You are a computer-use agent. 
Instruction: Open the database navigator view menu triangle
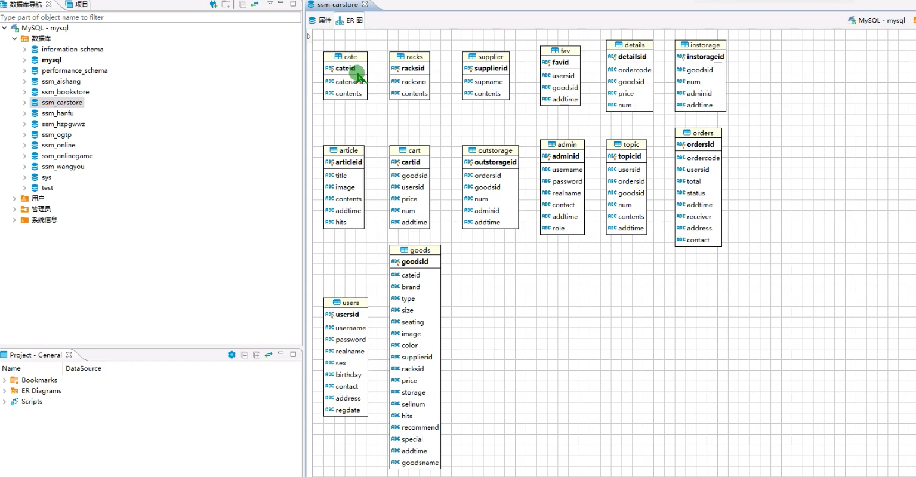pyautogui.click(x=270, y=4)
